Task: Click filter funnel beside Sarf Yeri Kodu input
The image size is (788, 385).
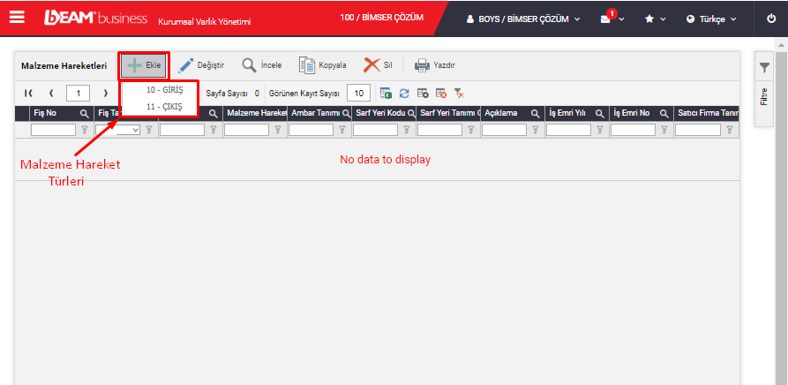Action: (x=406, y=130)
